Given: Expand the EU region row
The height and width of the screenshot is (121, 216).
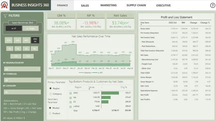Looking at the screenshot, I should [x=70, y=102].
